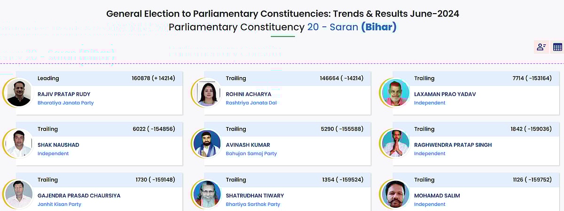Screen dimensions: 564x211
Task: Click Raghwendra Pratap Singh's photo
Action: 395,143
